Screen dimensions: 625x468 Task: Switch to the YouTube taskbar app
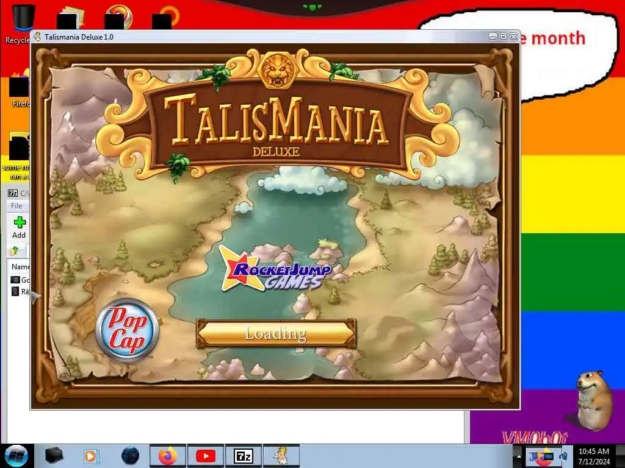206,456
